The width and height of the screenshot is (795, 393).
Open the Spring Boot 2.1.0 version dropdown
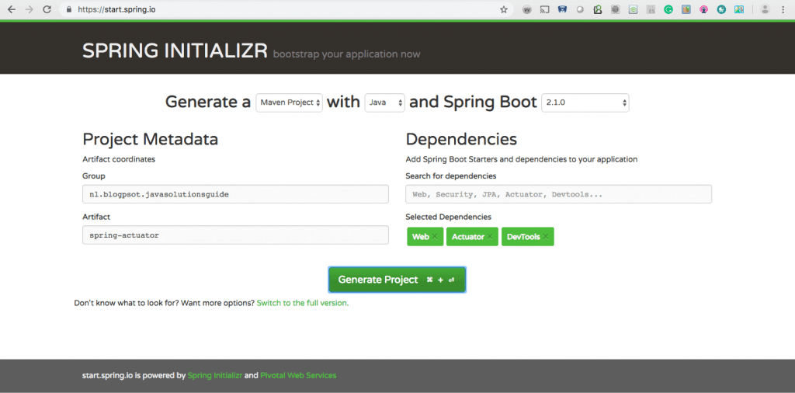pos(585,103)
